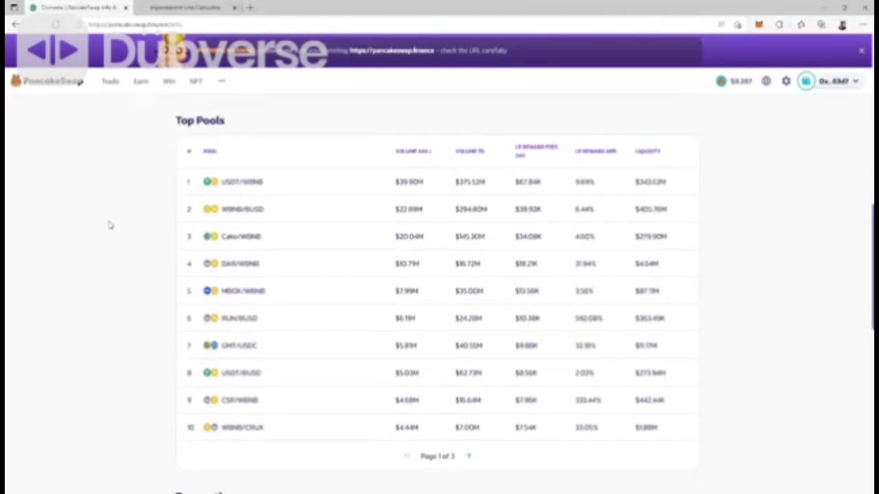Open the language globe selector
The height and width of the screenshot is (494, 879).
coord(766,81)
